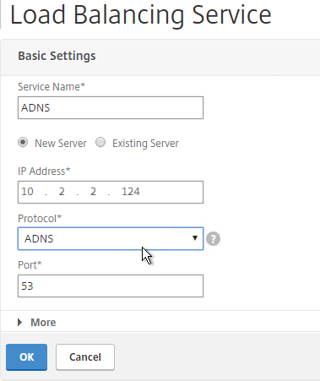Click the second IP Address octet
Image resolution: width=320 pixels, height=381 pixels.
[62, 192]
